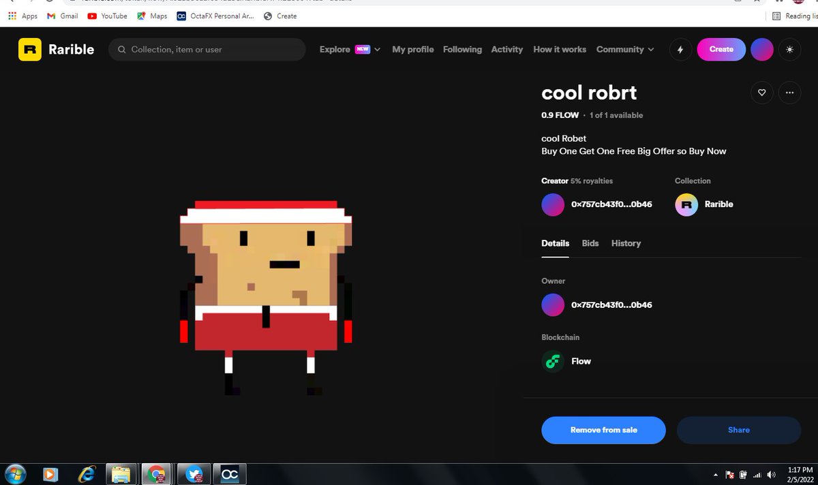Open the account avatar in the header

762,50
